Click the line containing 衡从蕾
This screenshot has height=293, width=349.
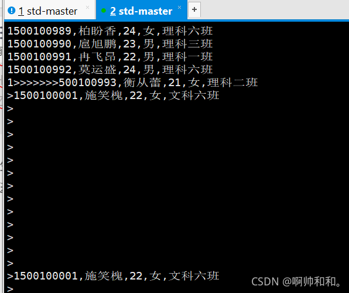pyautogui.click(x=133, y=83)
